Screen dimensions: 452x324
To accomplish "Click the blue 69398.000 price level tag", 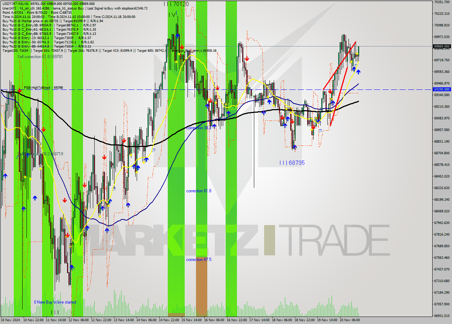I will pos(442,89).
